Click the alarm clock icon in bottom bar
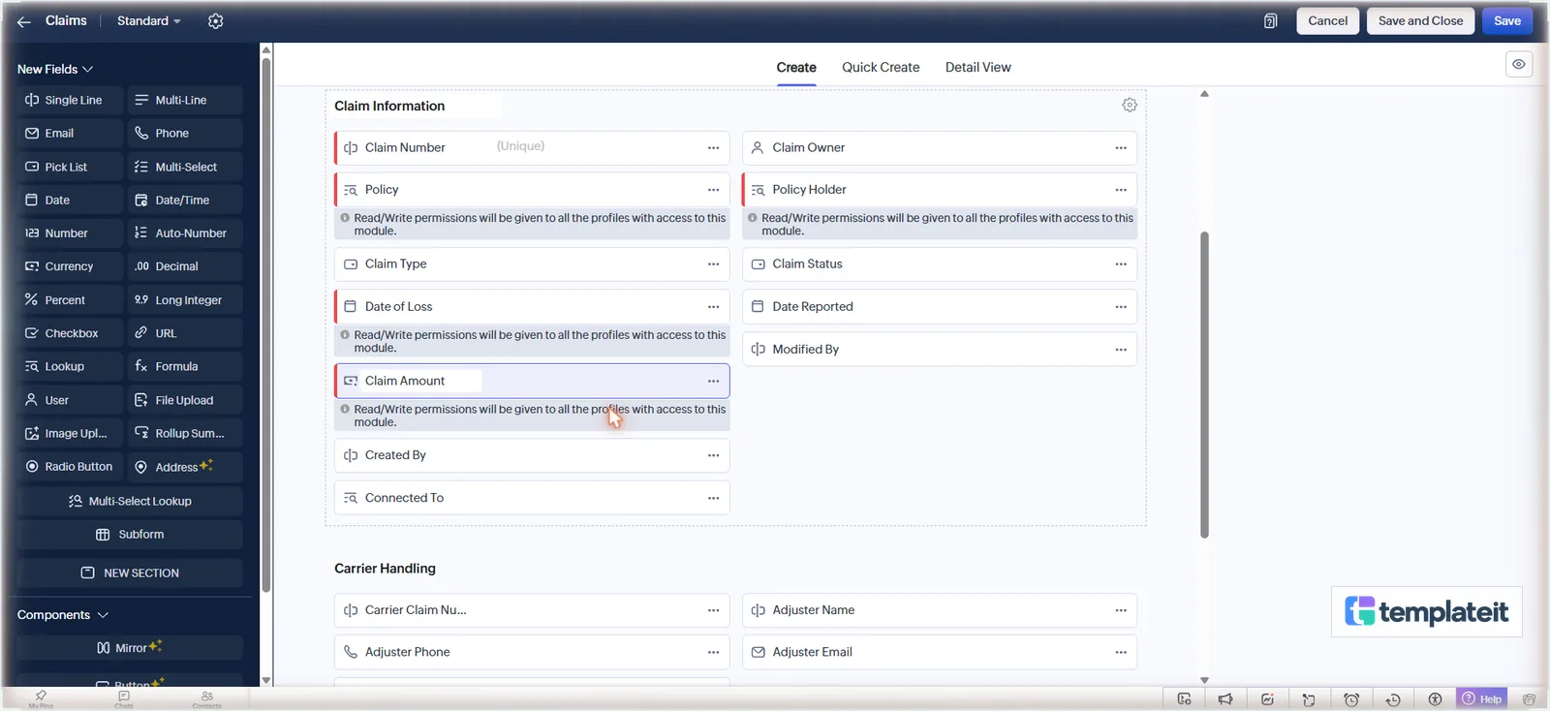 pos(1351,699)
